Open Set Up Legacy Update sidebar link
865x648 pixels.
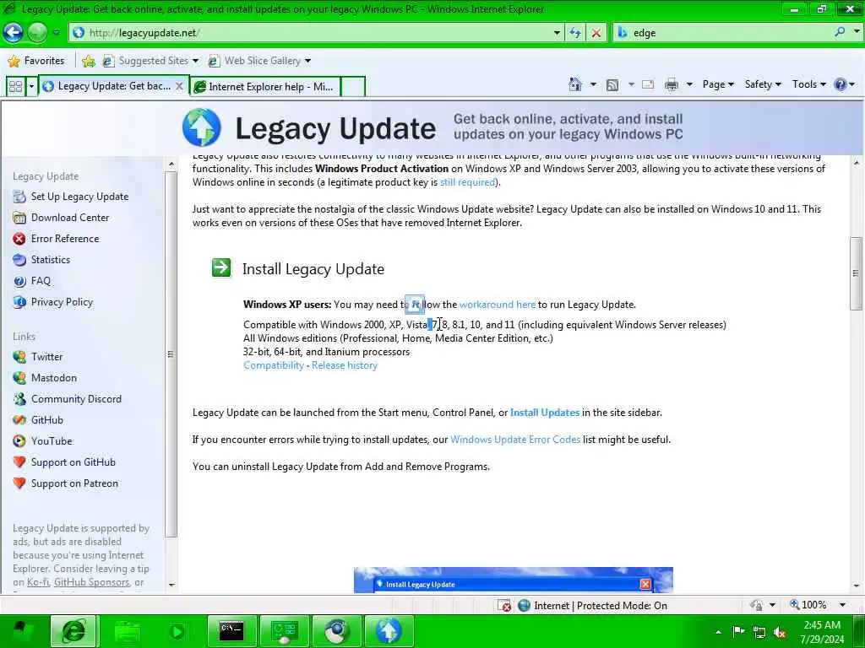(x=79, y=196)
